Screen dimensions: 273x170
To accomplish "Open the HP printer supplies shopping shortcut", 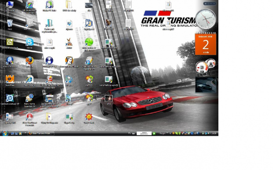I will pos(49,98).
